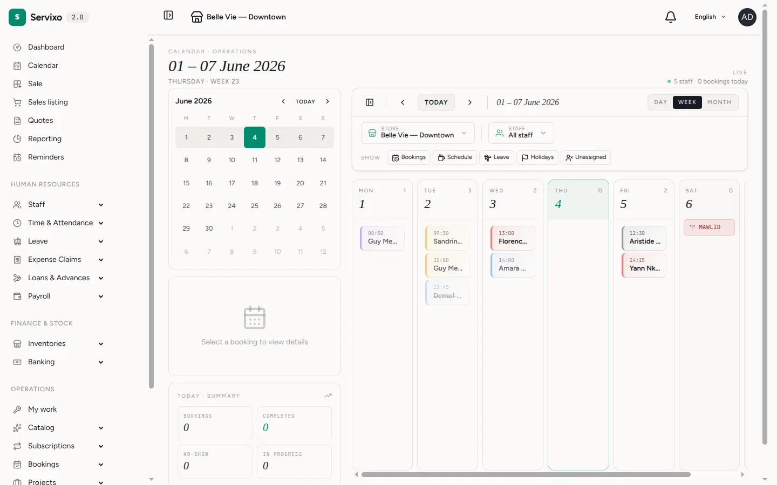Select June 30 in the mini calendar
Viewport: 777px width, 485px height.
pyautogui.click(x=209, y=228)
